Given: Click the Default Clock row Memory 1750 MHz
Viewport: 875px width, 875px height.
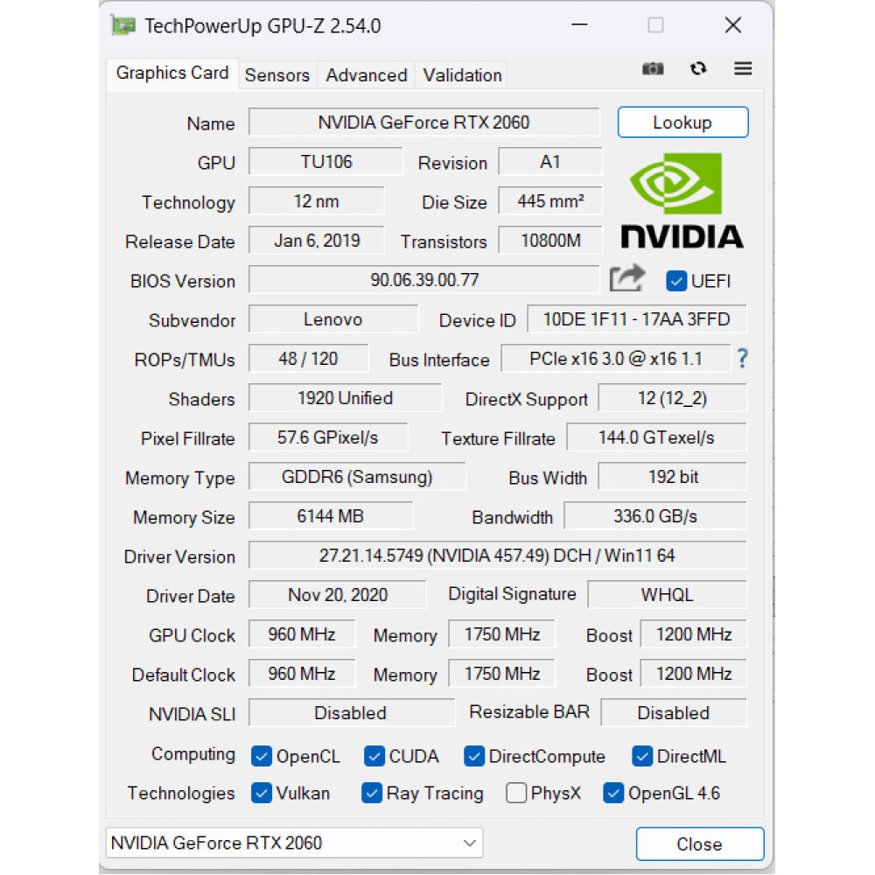Looking at the screenshot, I should click(x=502, y=674).
